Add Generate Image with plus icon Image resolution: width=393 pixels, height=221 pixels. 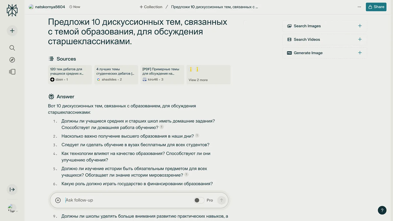coord(360,53)
